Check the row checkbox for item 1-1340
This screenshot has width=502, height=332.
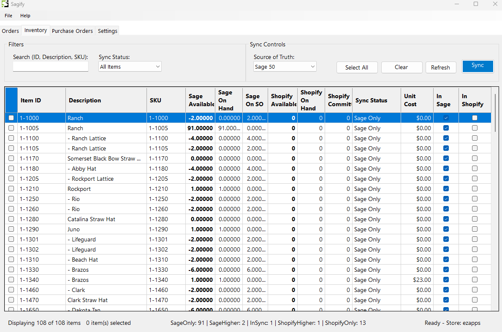click(11, 280)
